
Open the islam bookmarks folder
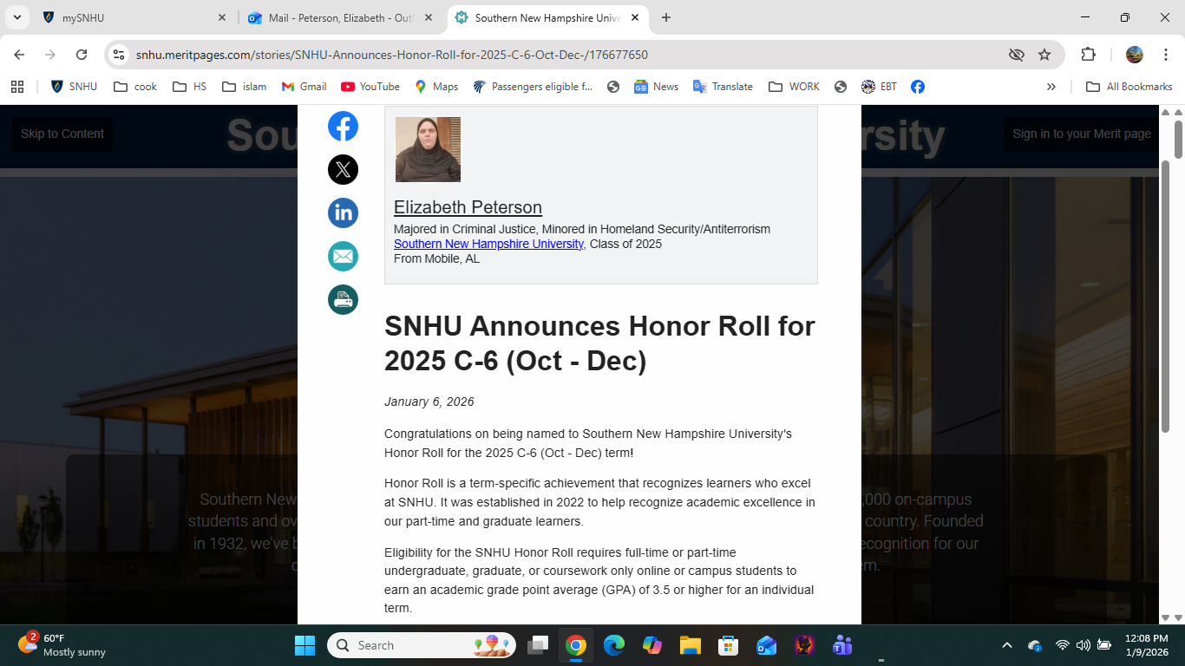coord(245,87)
